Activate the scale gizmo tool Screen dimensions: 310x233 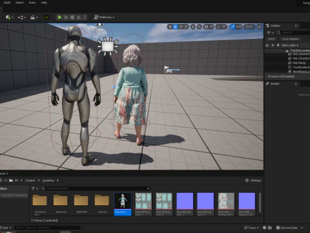point(186,27)
